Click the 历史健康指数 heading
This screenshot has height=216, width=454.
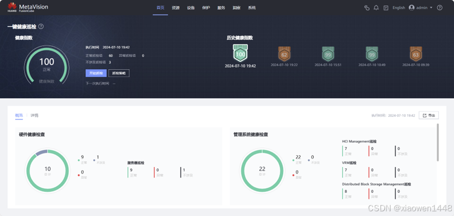point(240,38)
